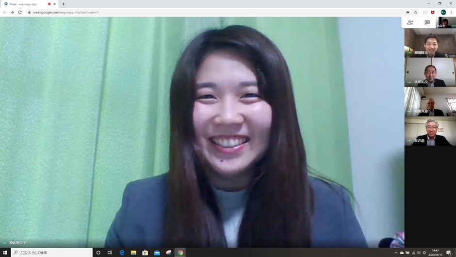
Task: Select the third participant thumbnail with window curtains
Action: click(430, 102)
